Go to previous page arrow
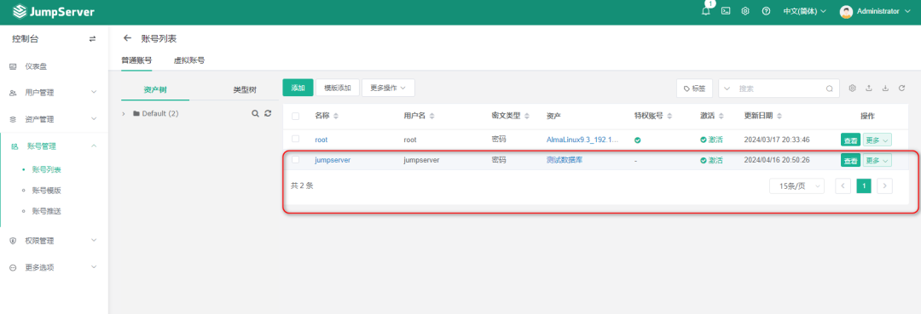This screenshot has height=314, width=921. (843, 186)
